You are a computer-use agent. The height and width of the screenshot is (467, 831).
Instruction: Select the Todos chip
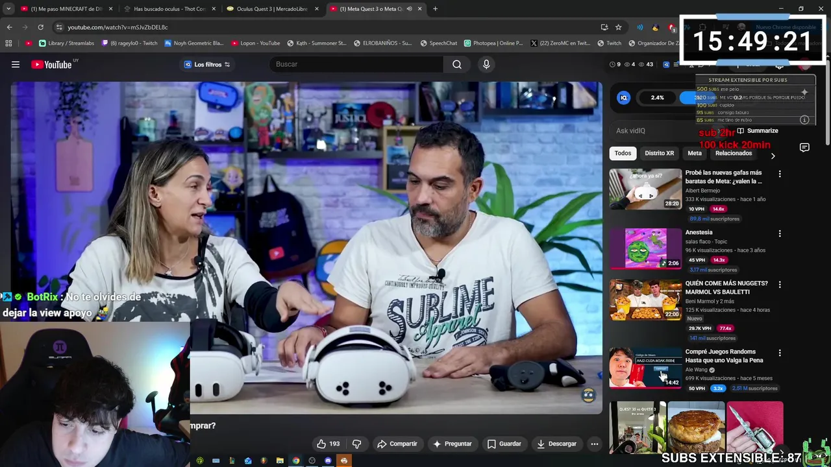click(x=623, y=153)
